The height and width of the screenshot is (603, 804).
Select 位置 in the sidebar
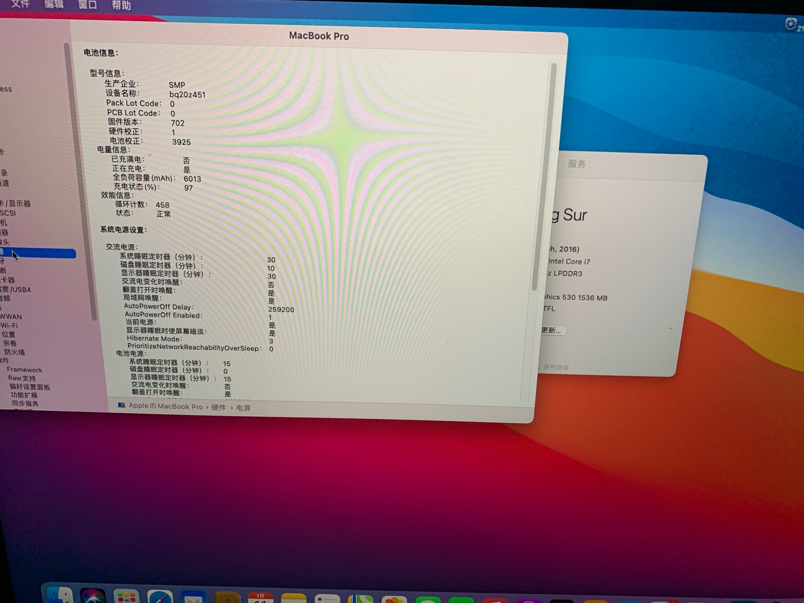pyautogui.click(x=8, y=334)
